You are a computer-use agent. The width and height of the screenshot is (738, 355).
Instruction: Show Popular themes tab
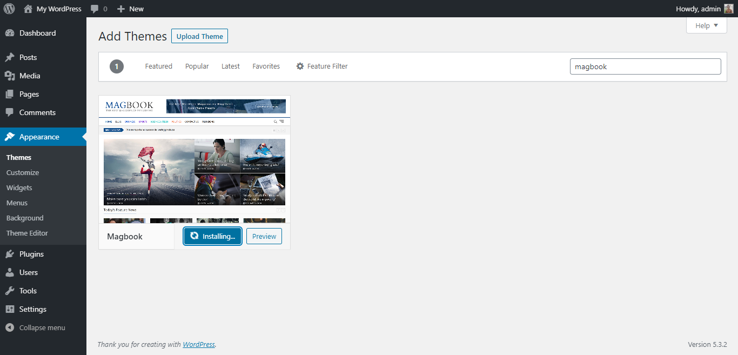197,66
